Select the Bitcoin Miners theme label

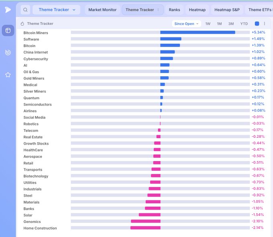[36, 33]
